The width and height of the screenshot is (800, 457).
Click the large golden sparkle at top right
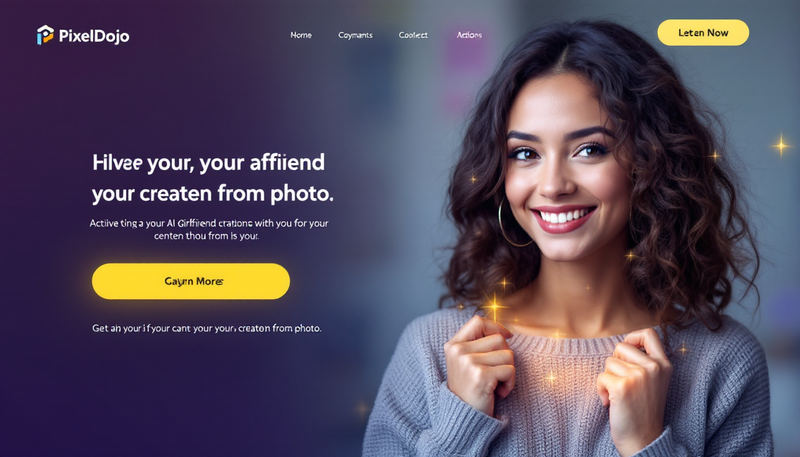tap(781, 145)
